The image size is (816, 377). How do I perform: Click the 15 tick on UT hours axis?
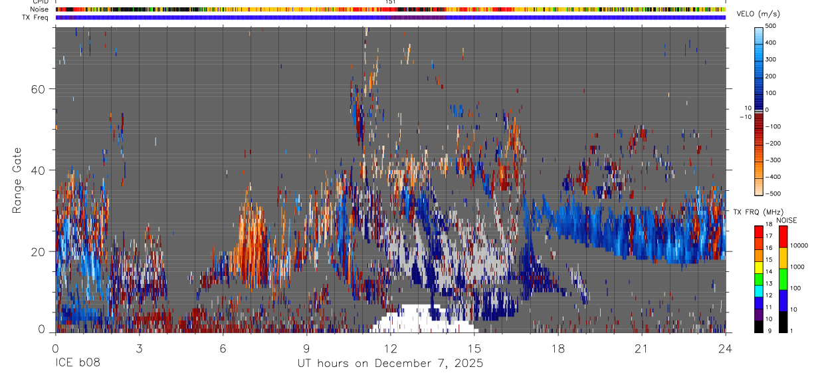pos(474,348)
